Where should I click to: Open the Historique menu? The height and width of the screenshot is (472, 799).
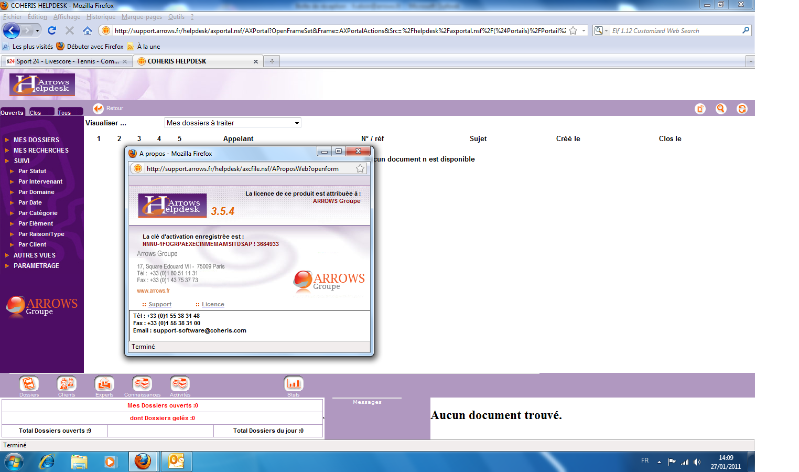[101, 17]
